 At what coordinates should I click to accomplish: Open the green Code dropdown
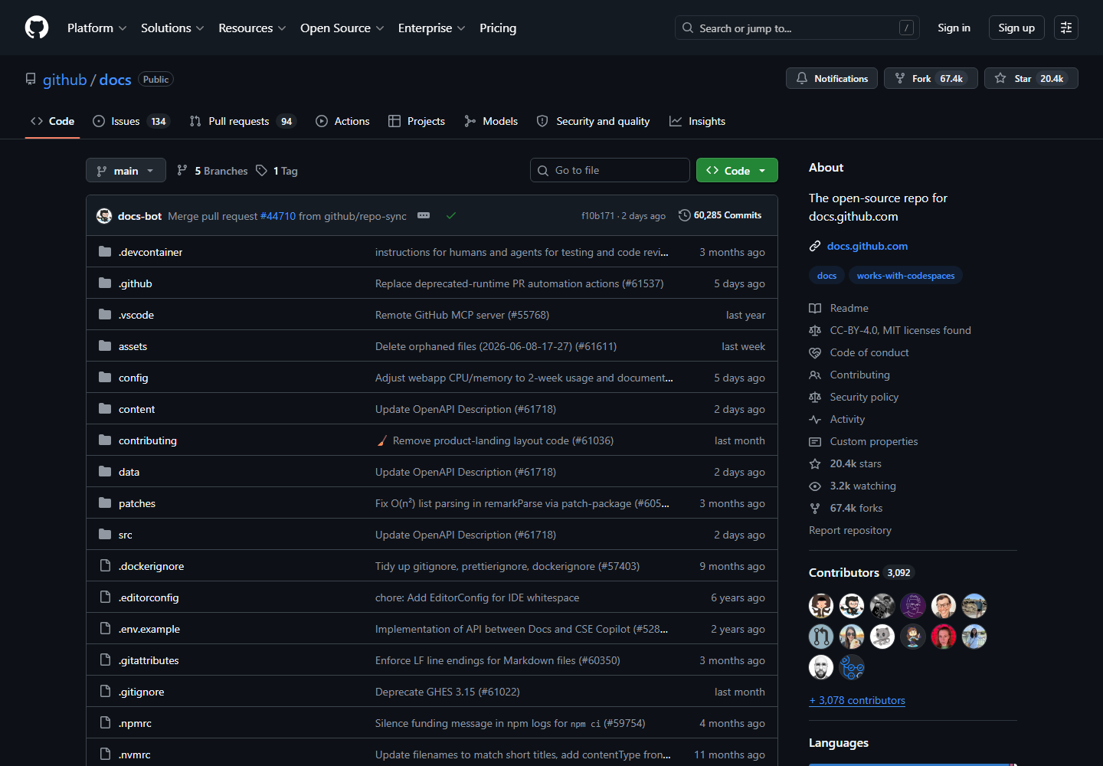(x=737, y=170)
